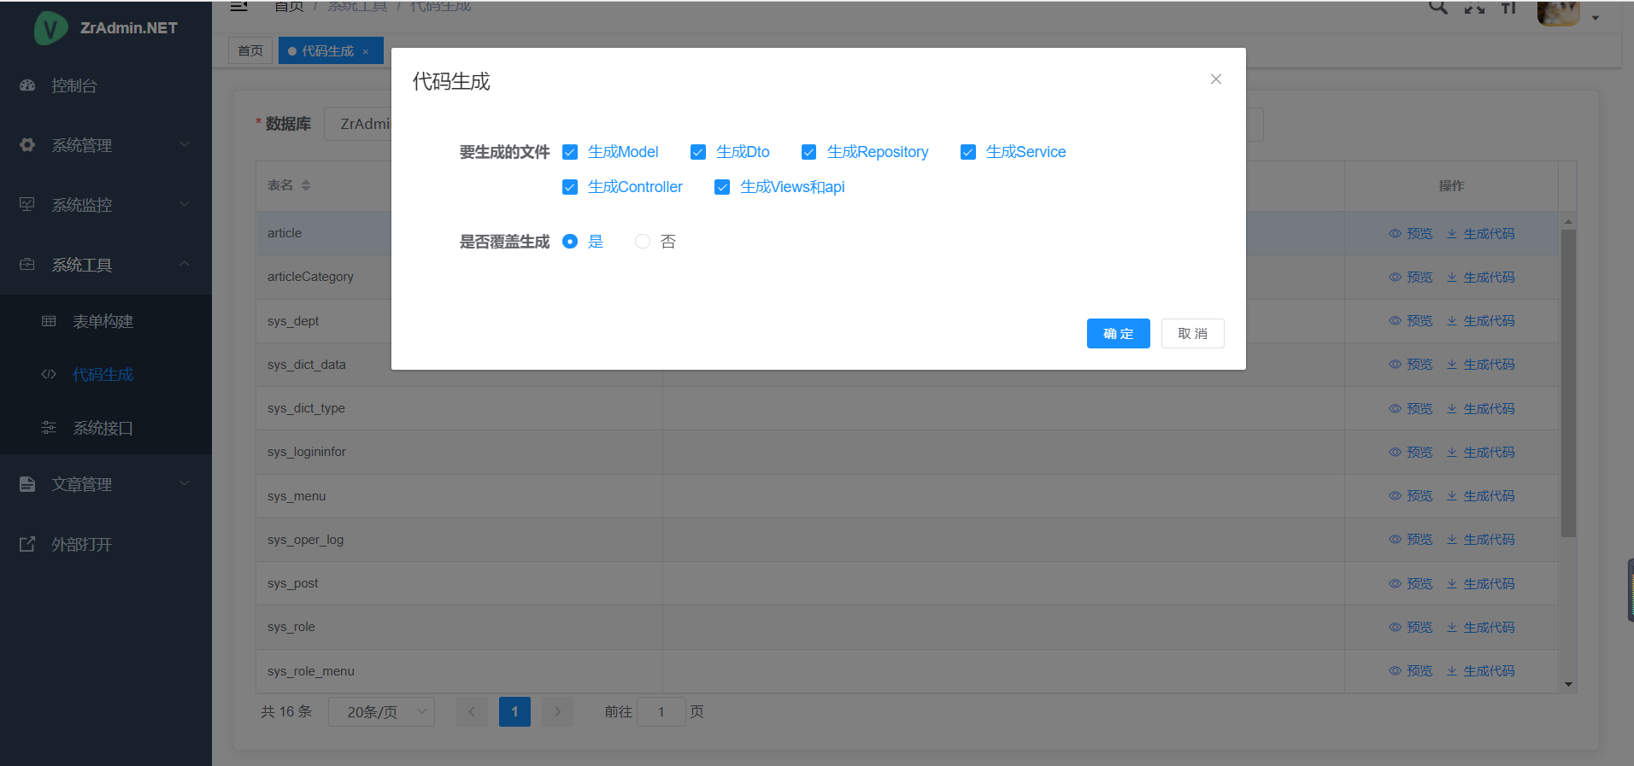Click the 确定 confirm button
Image resolution: width=1634 pixels, height=766 pixels.
(x=1118, y=334)
